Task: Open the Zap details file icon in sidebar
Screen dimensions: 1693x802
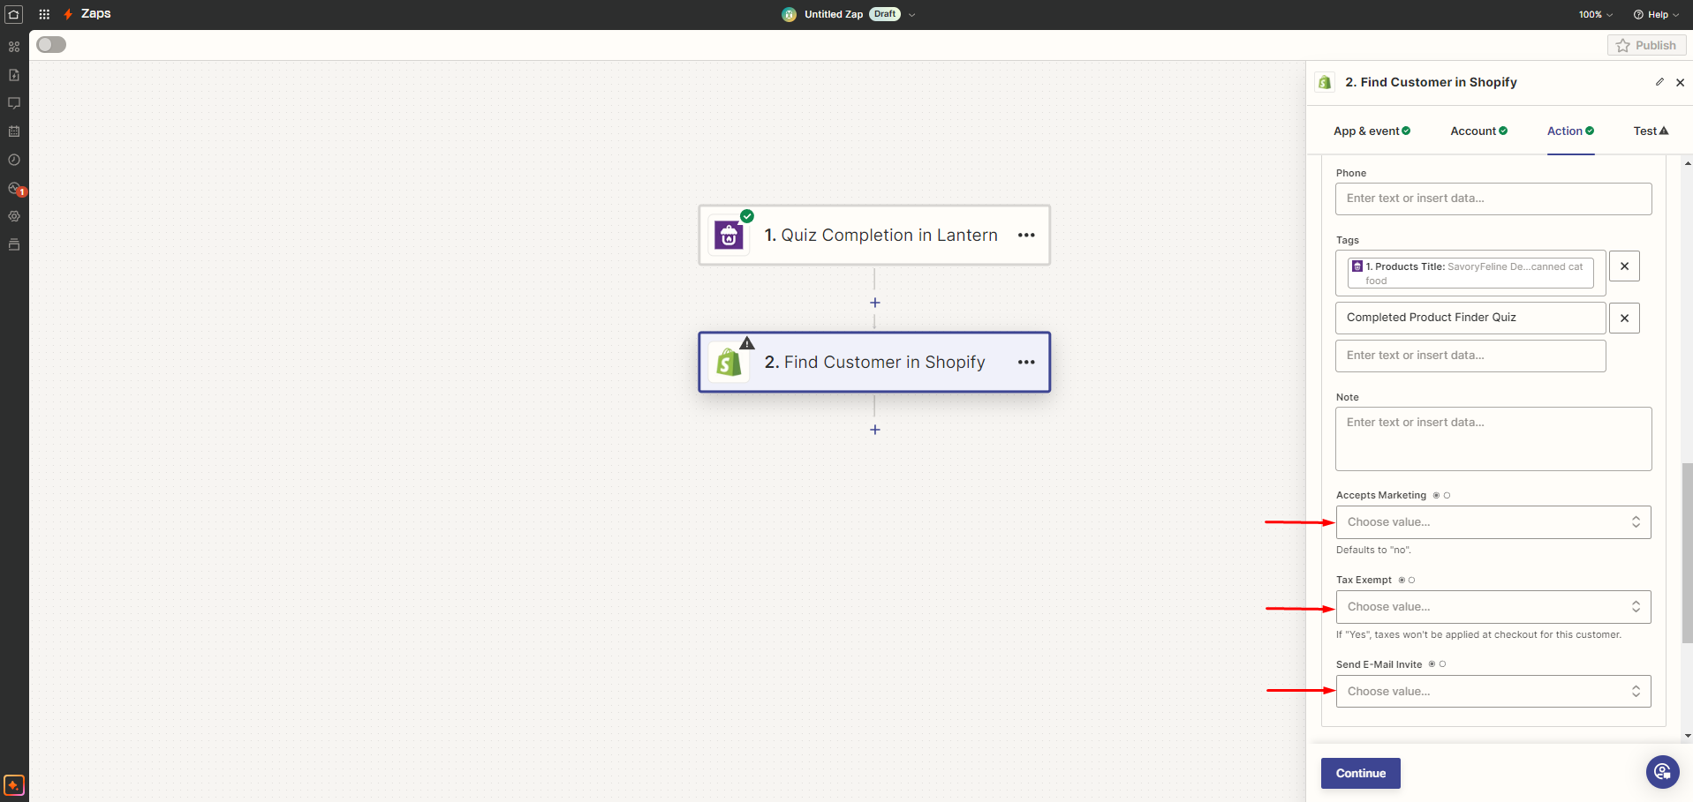Action: click(x=14, y=75)
